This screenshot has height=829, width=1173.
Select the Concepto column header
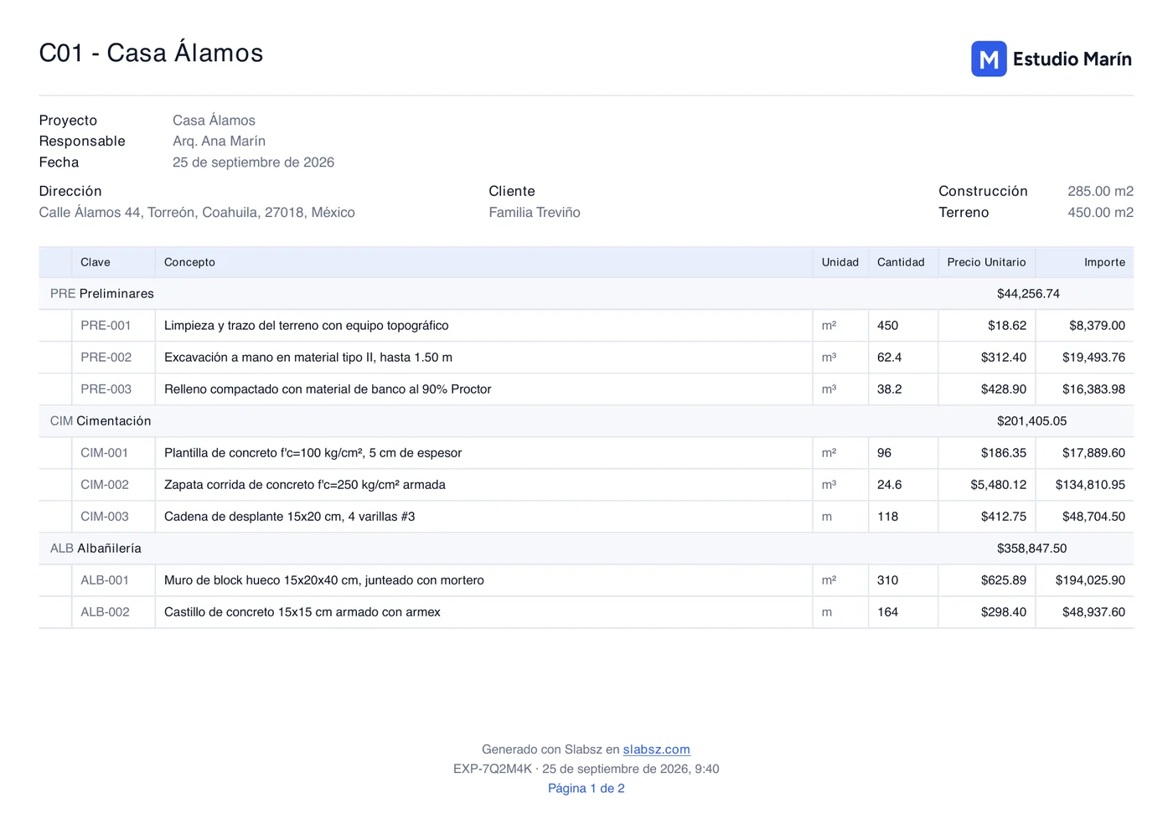click(189, 262)
